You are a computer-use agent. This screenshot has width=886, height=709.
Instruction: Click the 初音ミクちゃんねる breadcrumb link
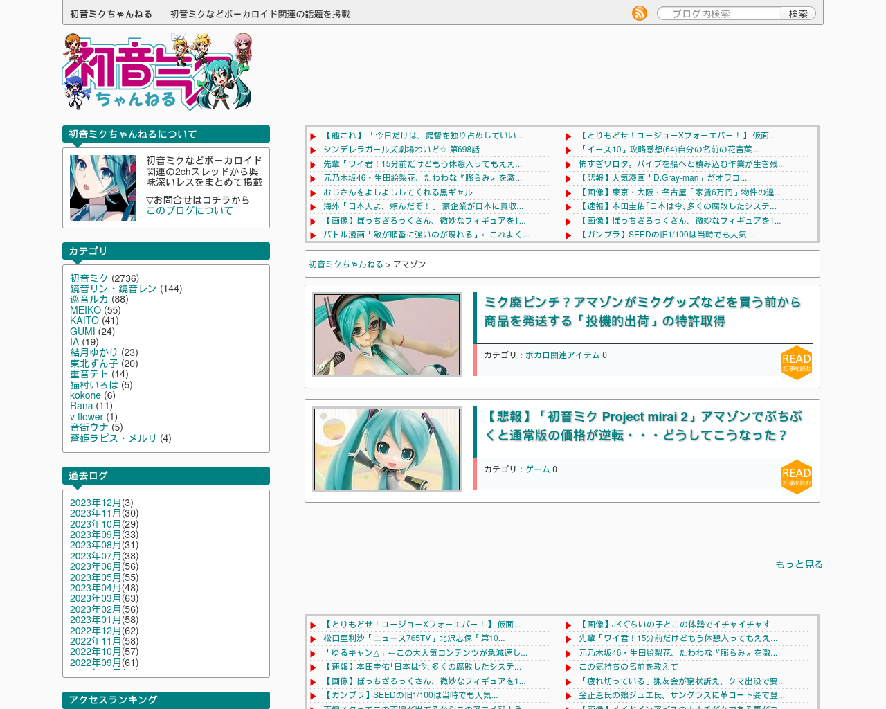pos(345,264)
